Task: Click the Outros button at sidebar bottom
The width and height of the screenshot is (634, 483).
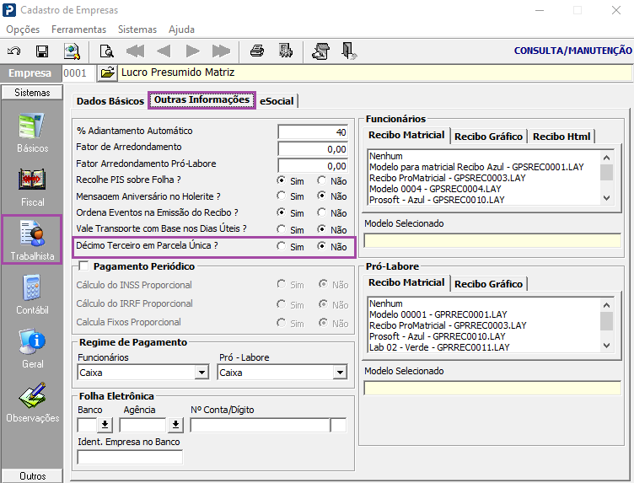Action: 32,476
